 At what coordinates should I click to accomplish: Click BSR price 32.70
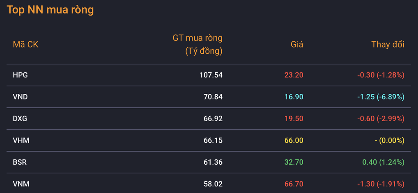(294, 162)
